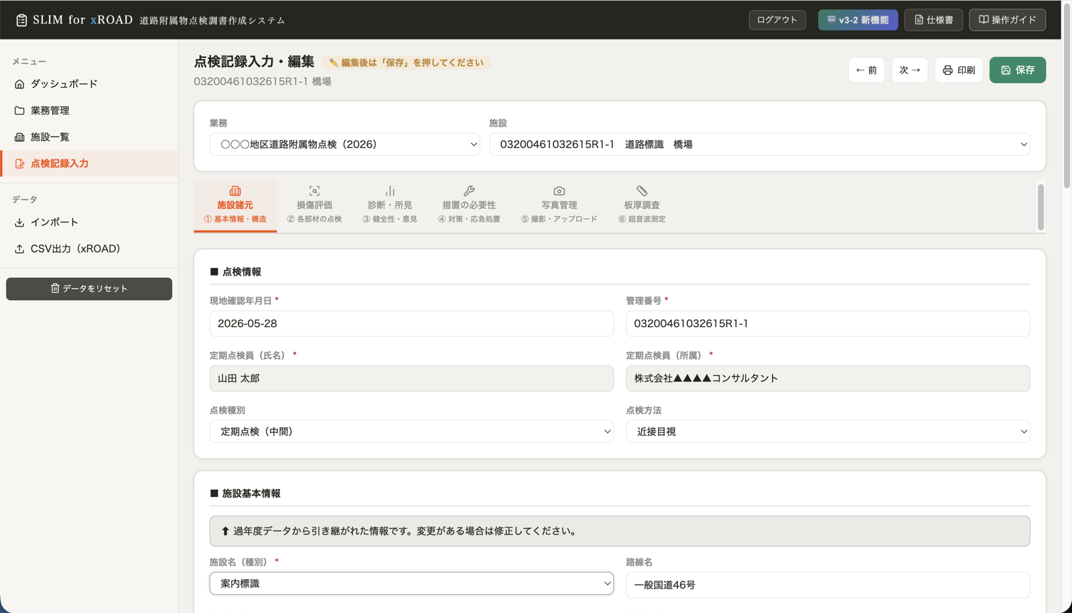Click the 診断・所見 bar chart icon
The height and width of the screenshot is (613, 1072).
point(390,191)
